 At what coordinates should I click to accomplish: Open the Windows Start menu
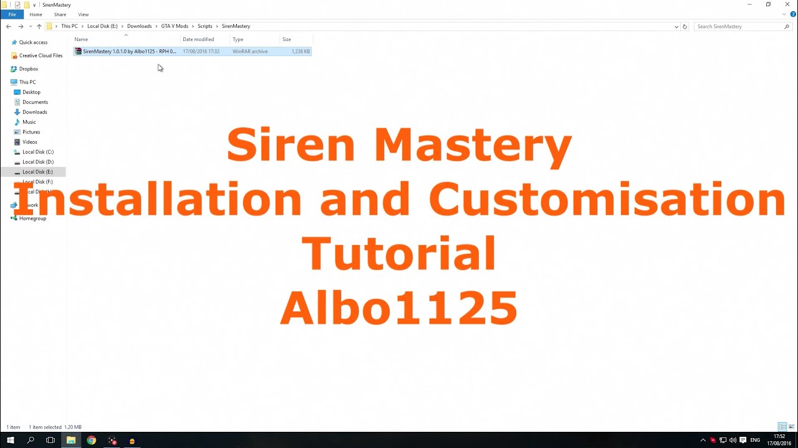coord(10,440)
